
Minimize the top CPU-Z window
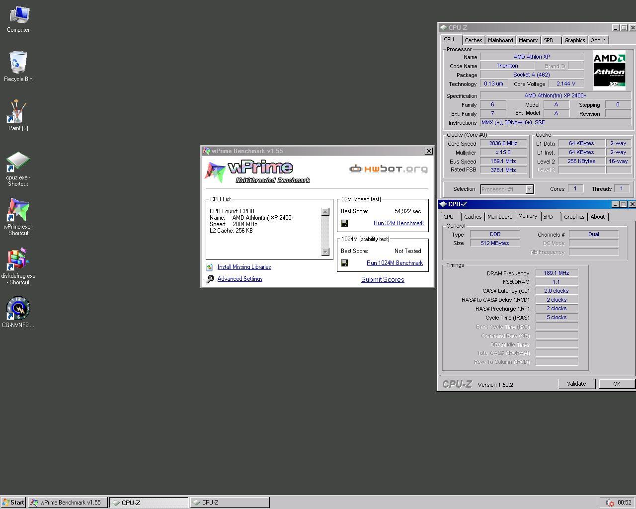click(616, 28)
